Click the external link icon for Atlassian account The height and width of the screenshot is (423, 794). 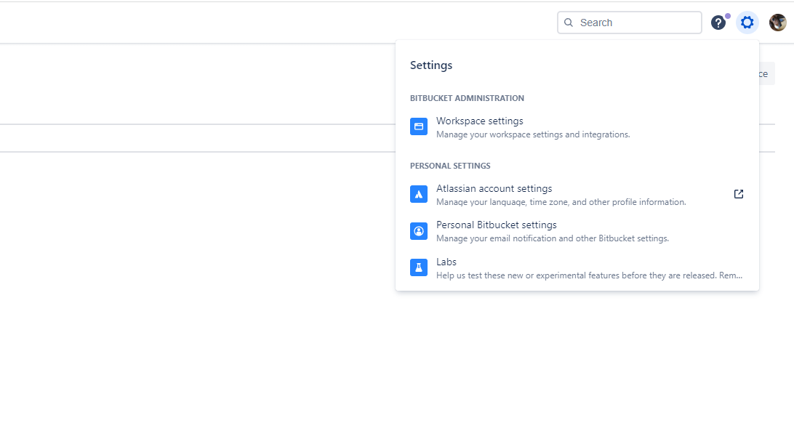coord(739,194)
